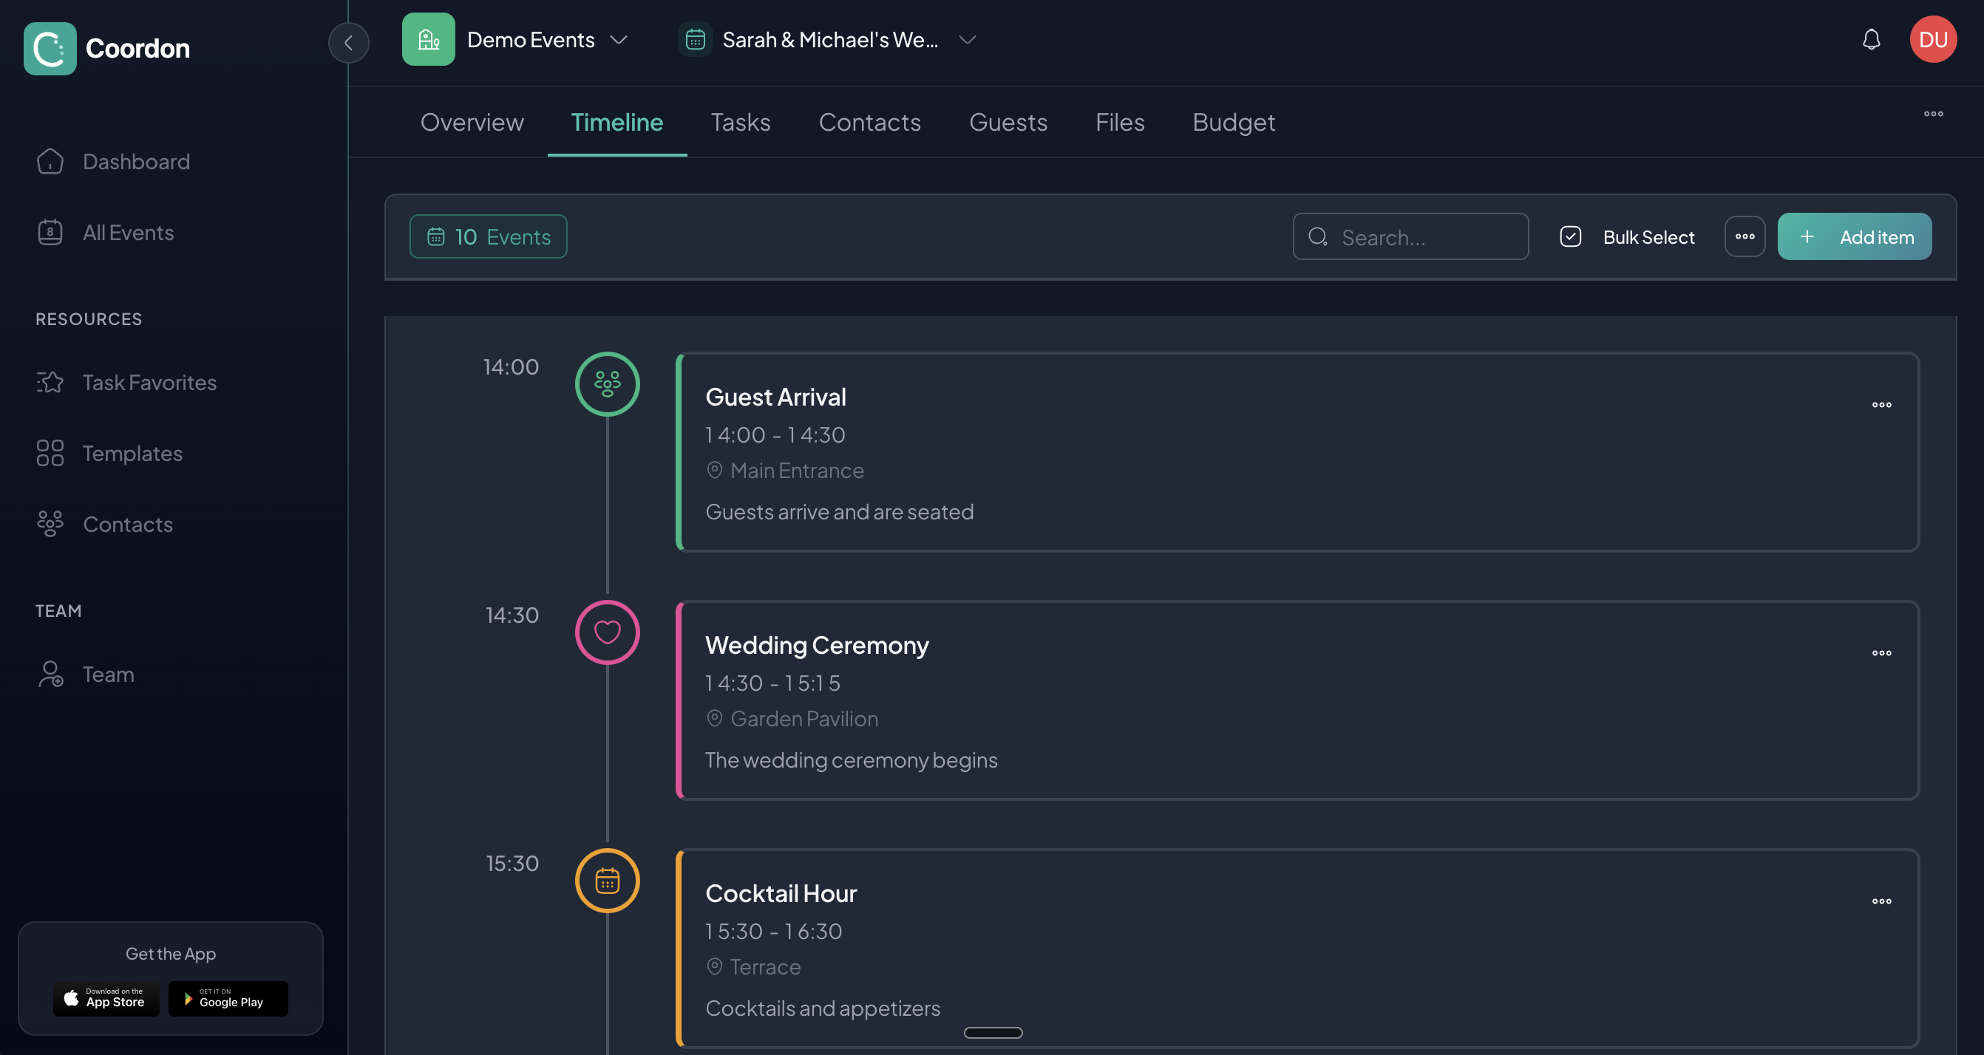Open Dashboard using the home icon
This screenshot has width=1984, height=1055.
(50, 162)
